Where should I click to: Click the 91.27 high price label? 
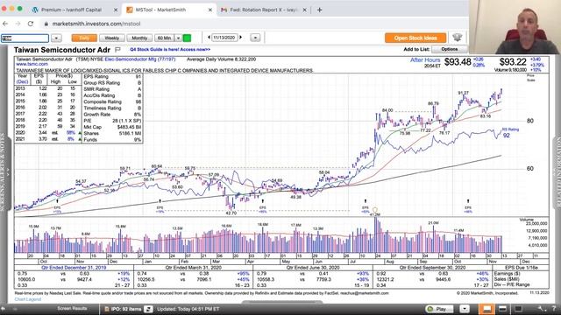[x=464, y=93]
